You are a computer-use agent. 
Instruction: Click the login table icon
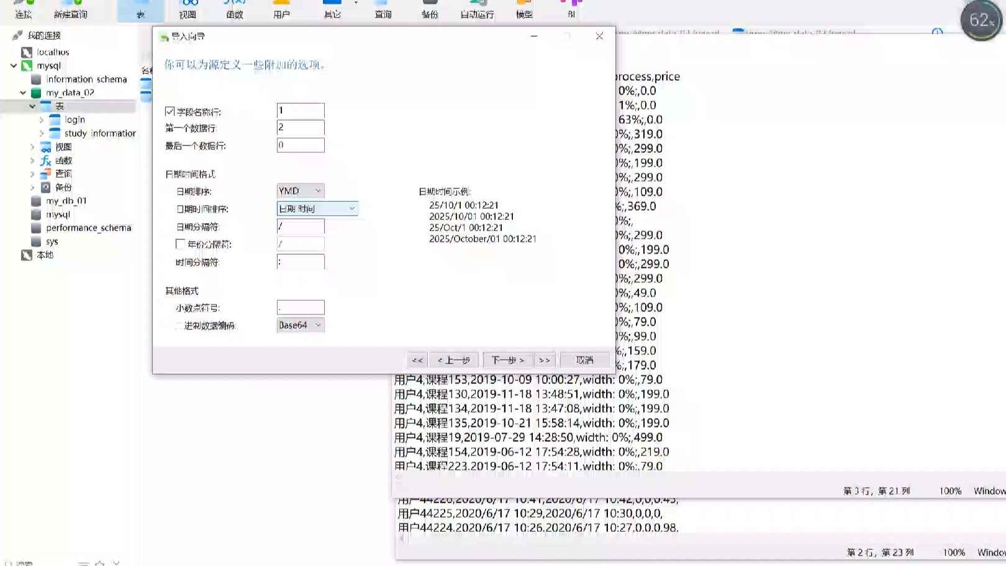click(55, 120)
